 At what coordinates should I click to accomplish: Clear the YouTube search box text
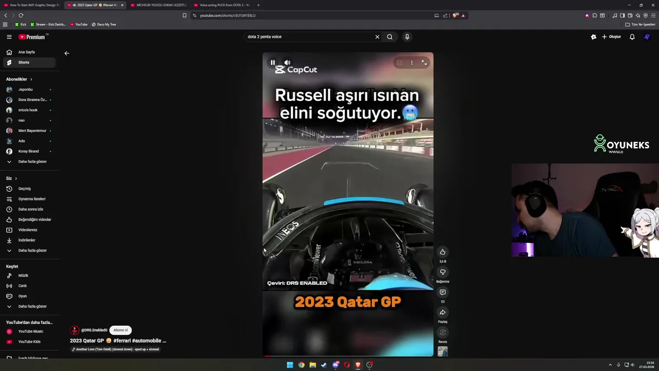click(377, 37)
